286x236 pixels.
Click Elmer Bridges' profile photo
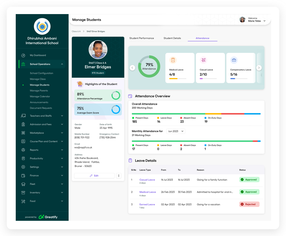[98, 50]
